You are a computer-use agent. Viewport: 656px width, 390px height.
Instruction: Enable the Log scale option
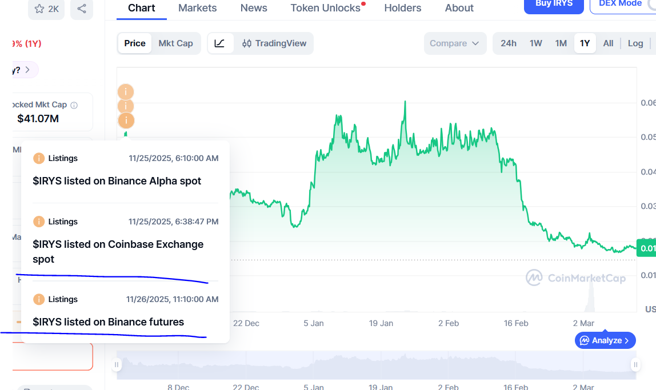tap(635, 43)
